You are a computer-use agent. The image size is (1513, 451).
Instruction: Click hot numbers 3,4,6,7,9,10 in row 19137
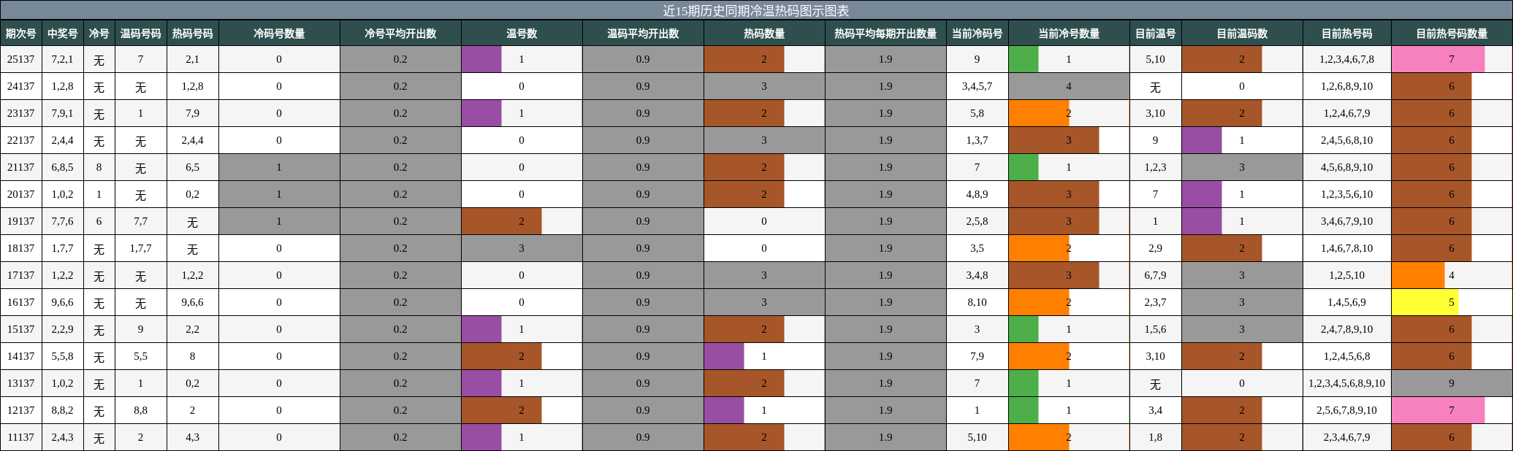pos(1346,221)
